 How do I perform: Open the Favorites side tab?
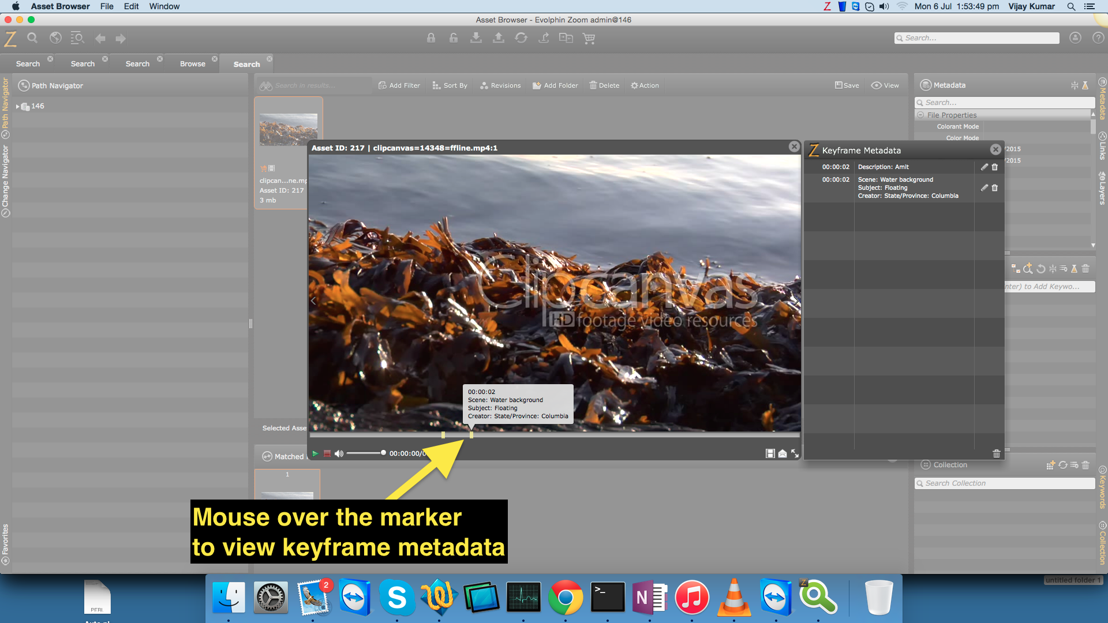[5, 544]
